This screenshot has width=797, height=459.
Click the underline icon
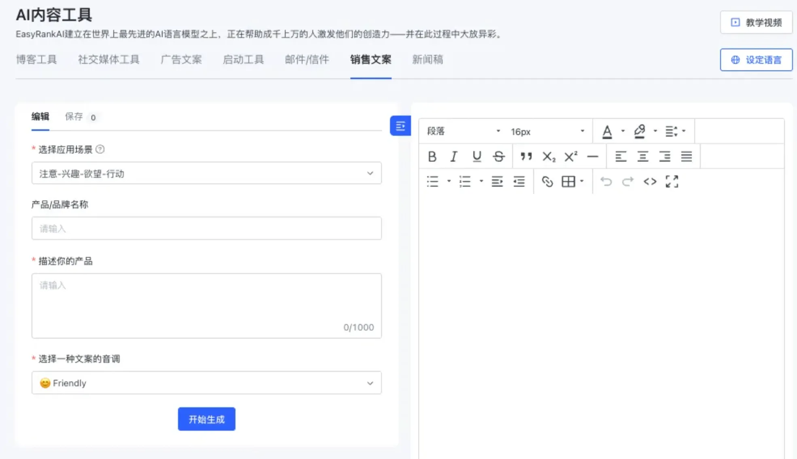477,156
